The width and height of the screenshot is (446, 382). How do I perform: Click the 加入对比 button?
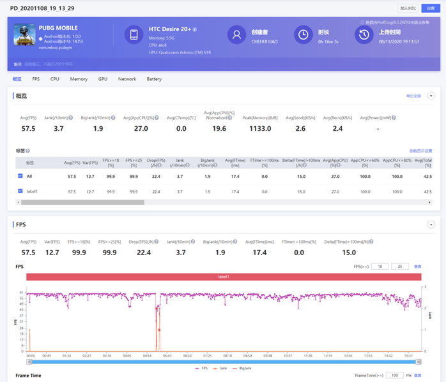408,8
